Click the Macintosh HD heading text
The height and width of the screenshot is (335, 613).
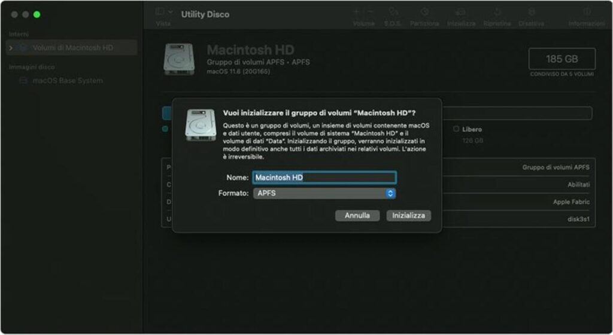[x=251, y=50]
